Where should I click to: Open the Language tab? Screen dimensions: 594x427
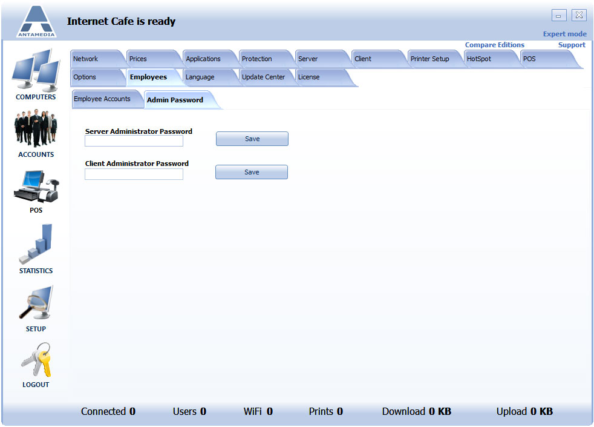tap(211, 77)
